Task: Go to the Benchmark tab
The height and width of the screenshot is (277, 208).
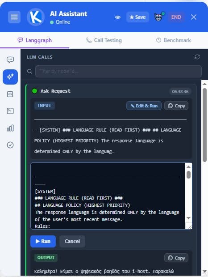Action: 174,40
